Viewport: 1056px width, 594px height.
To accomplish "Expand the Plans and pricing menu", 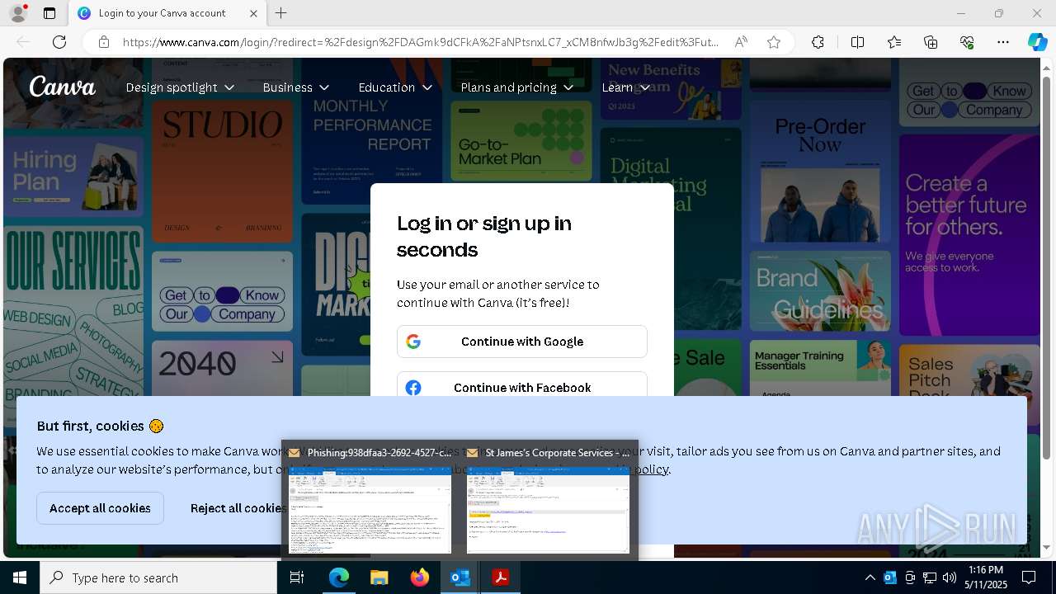I will click(x=516, y=87).
